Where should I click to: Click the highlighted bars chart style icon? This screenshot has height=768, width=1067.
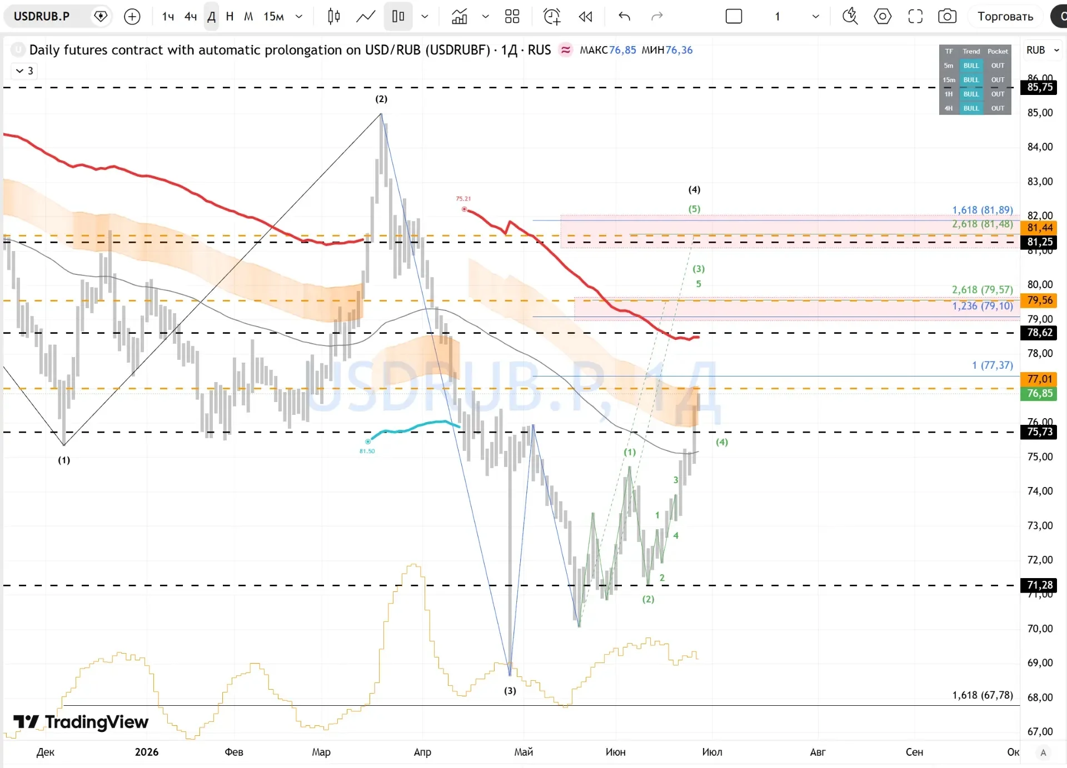pos(398,17)
